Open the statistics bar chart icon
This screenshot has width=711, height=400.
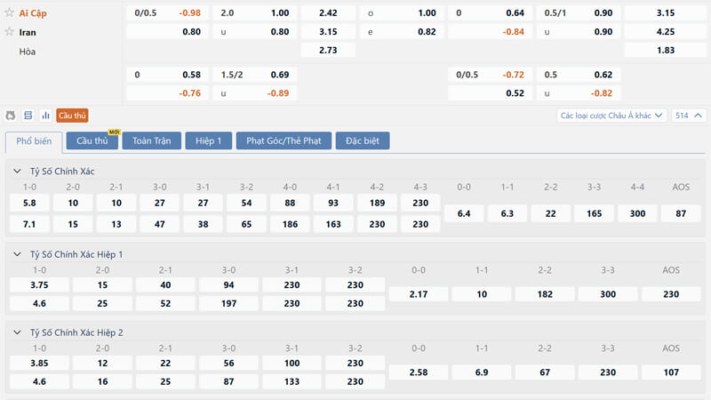point(46,116)
